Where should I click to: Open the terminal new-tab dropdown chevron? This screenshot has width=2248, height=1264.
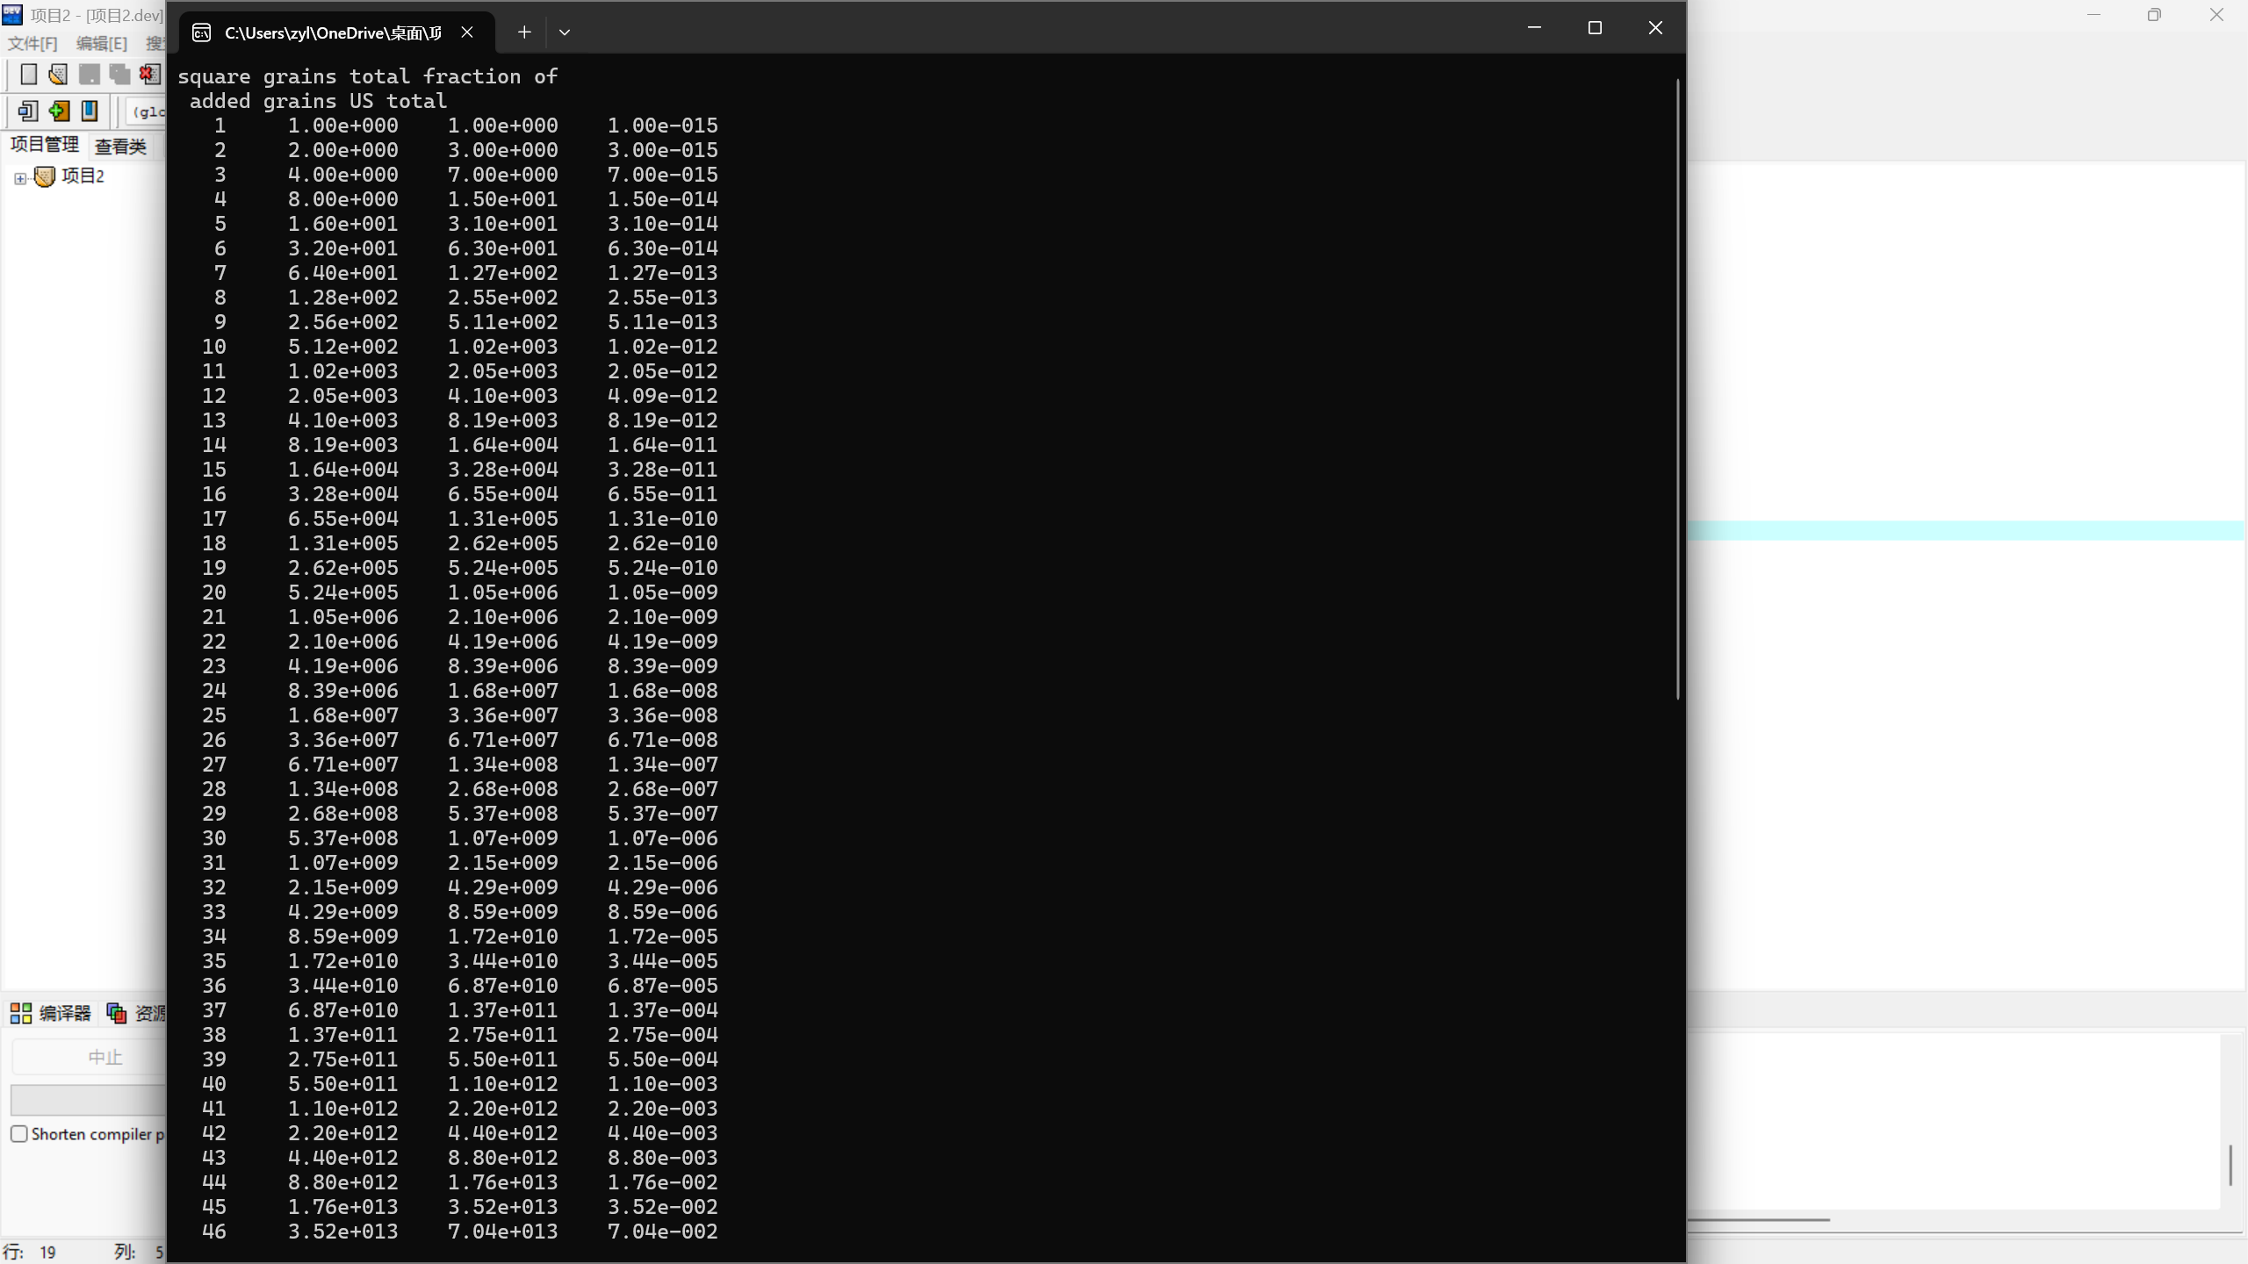(565, 32)
